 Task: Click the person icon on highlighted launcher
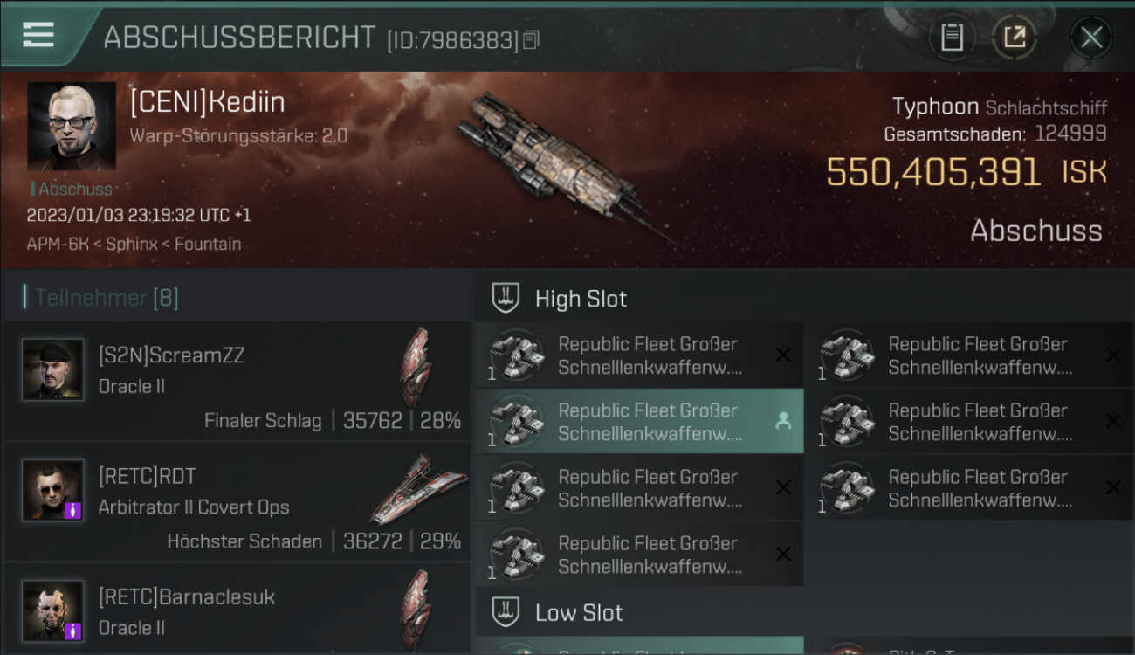783,421
